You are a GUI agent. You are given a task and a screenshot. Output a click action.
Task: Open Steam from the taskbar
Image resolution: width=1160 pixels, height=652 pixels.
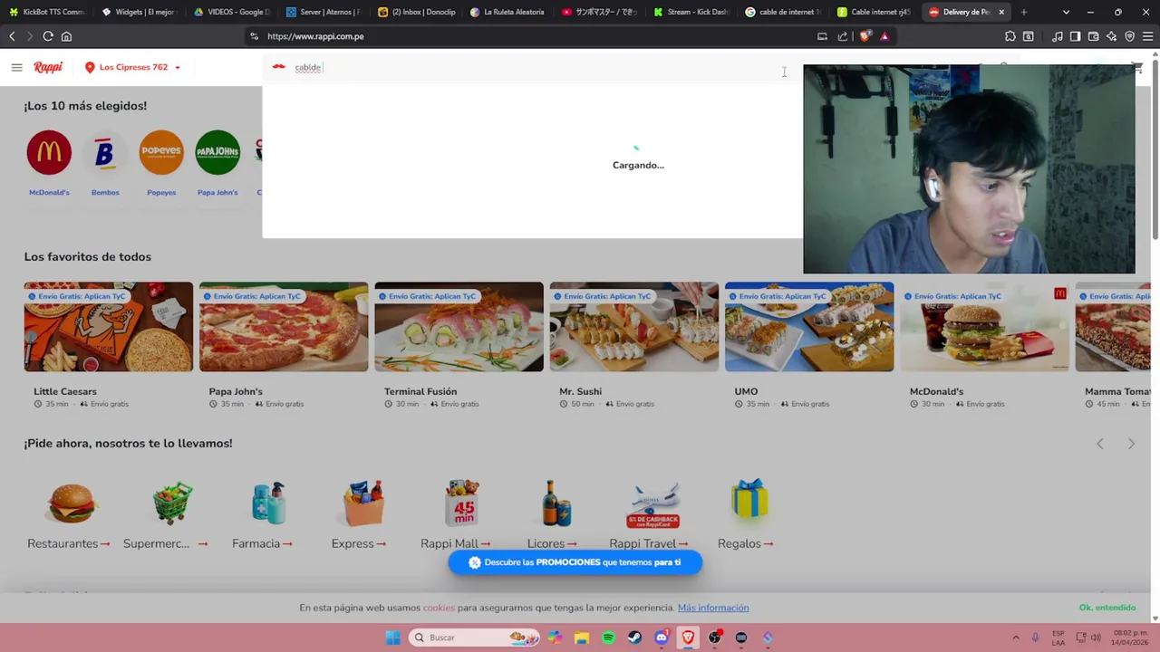coord(634,638)
